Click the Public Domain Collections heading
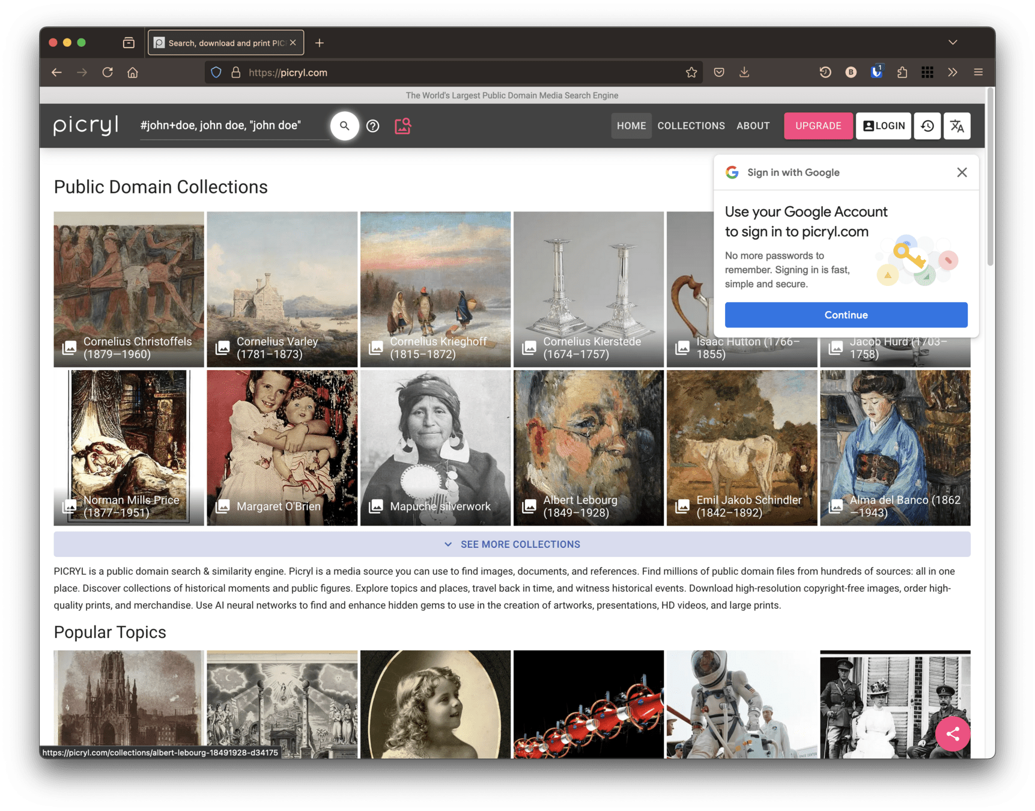 click(160, 187)
